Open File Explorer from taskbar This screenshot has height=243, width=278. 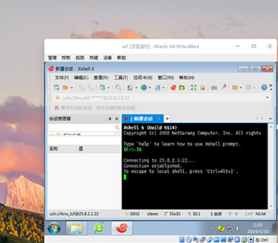[76, 228]
